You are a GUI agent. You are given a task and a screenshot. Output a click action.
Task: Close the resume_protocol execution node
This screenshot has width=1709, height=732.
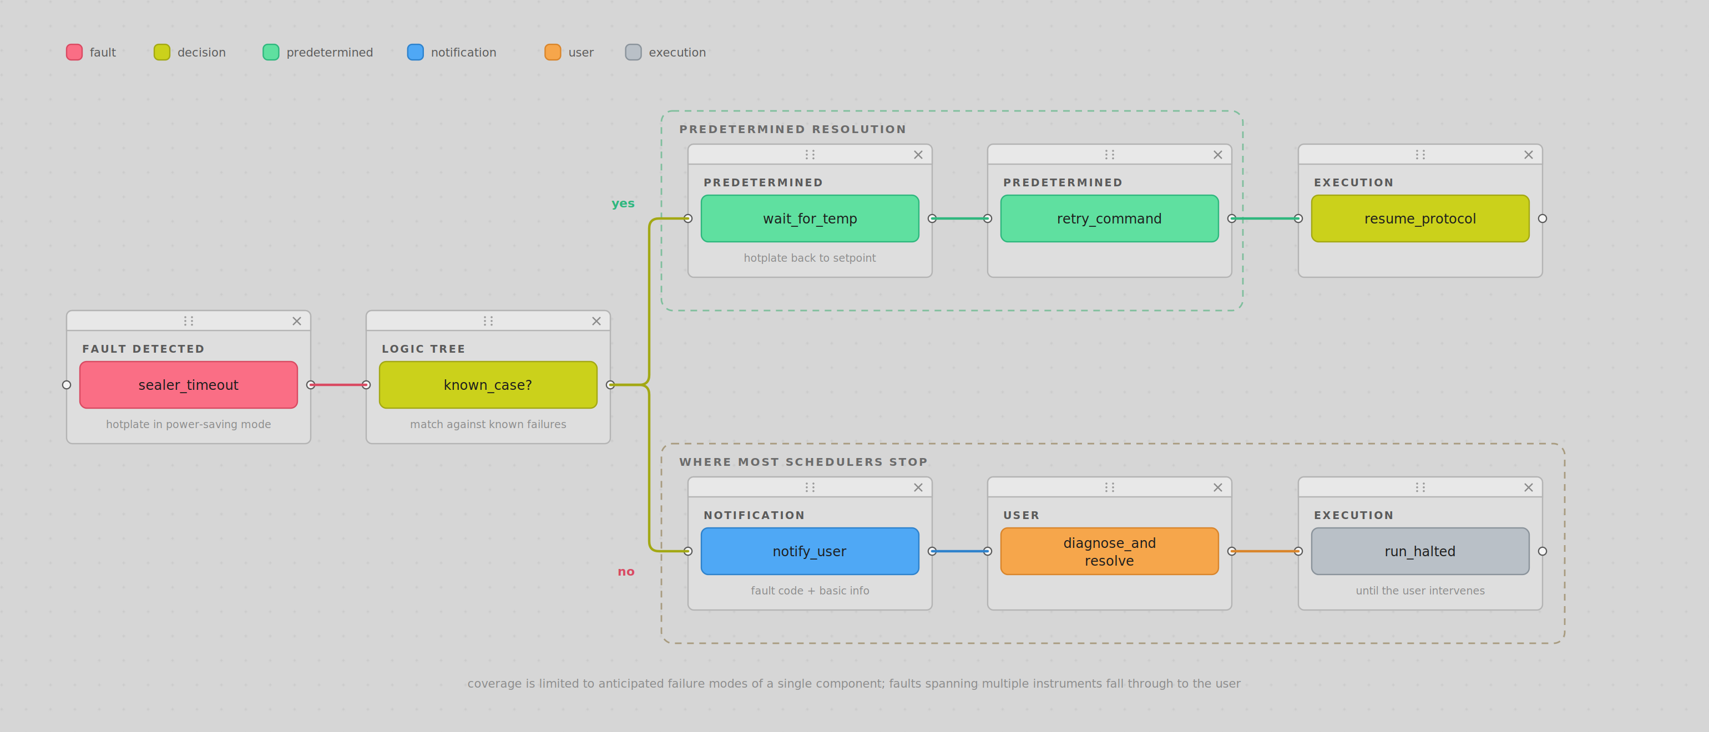click(x=1529, y=155)
